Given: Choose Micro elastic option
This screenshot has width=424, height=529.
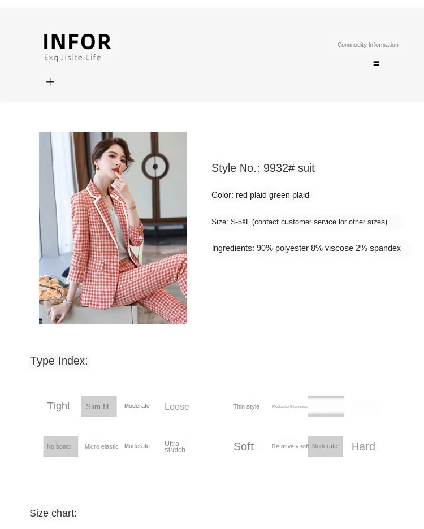Looking at the screenshot, I should pos(101,446).
